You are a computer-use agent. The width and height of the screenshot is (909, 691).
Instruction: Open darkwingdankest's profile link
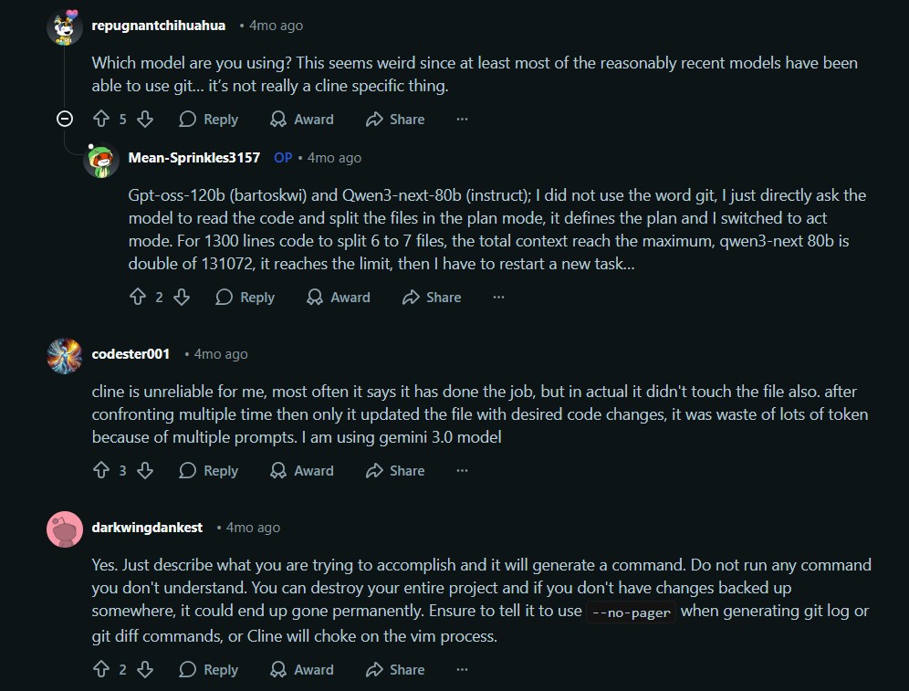(147, 528)
